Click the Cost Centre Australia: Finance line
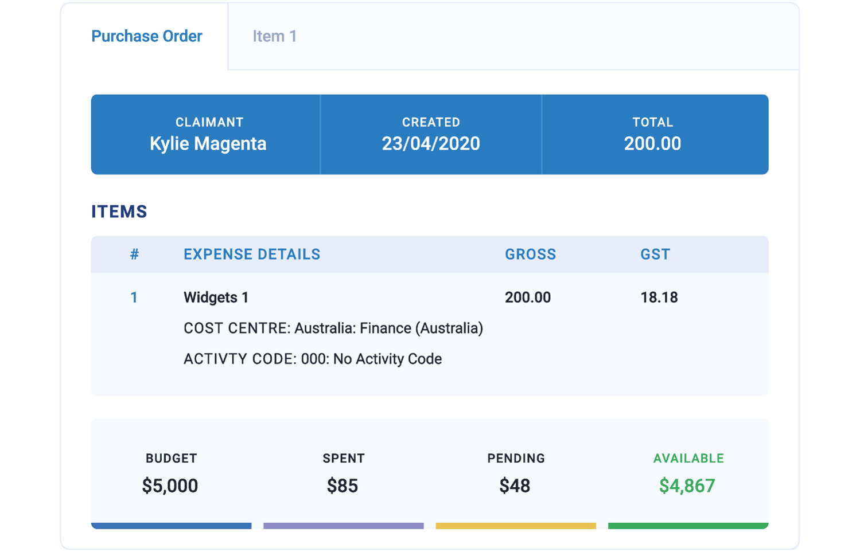The image size is (860, 552). point(333,328)
